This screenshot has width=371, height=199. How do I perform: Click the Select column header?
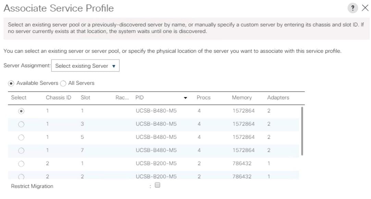[x=19, y=98]
